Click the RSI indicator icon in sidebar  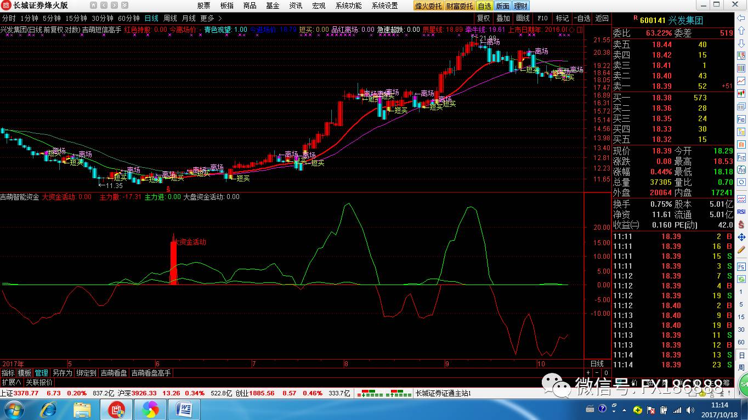pos(741,212)
